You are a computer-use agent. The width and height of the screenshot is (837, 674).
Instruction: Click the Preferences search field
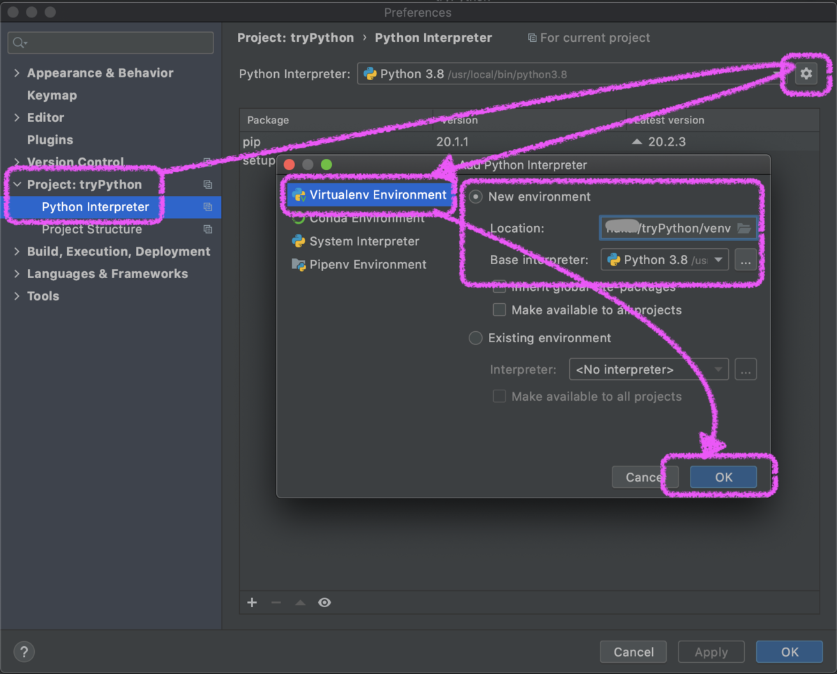111,43
